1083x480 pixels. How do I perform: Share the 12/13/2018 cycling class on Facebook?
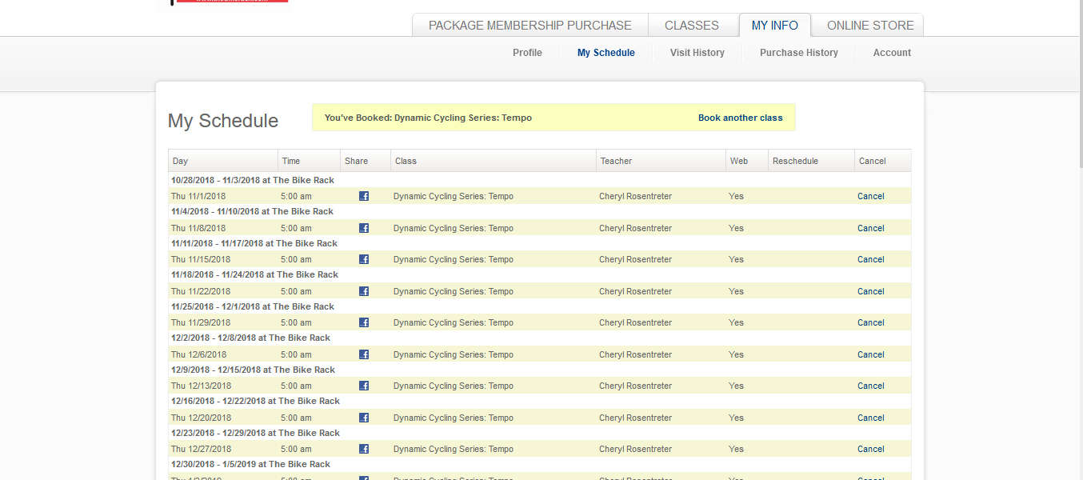pyautogui.click(x=364, y=386)
